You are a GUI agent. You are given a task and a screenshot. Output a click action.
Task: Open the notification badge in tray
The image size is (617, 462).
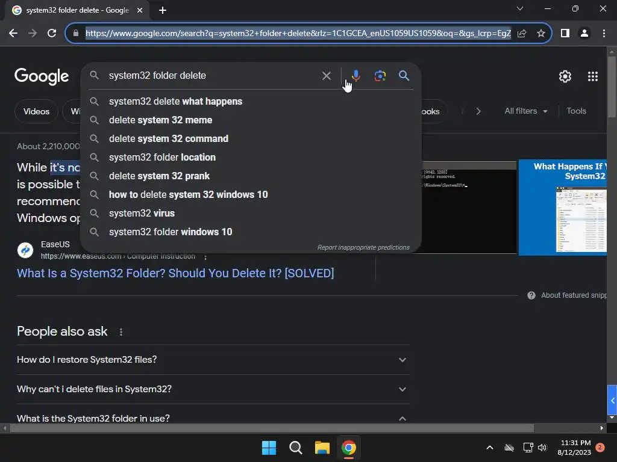[600, 448]
